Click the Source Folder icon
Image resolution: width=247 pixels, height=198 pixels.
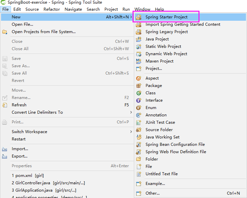[139, 130]
